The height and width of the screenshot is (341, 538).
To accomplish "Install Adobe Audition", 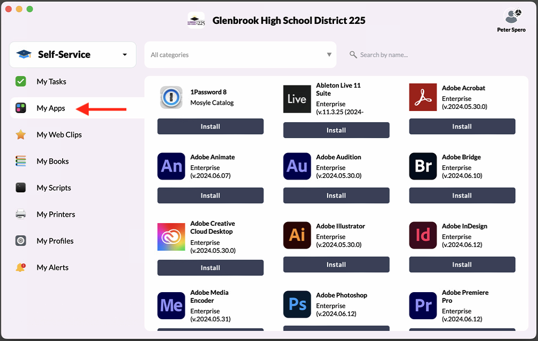I will click(336, 195).
